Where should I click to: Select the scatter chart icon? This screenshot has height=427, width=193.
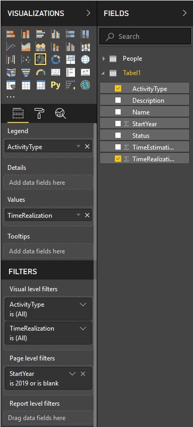click(x=26, y=59)
